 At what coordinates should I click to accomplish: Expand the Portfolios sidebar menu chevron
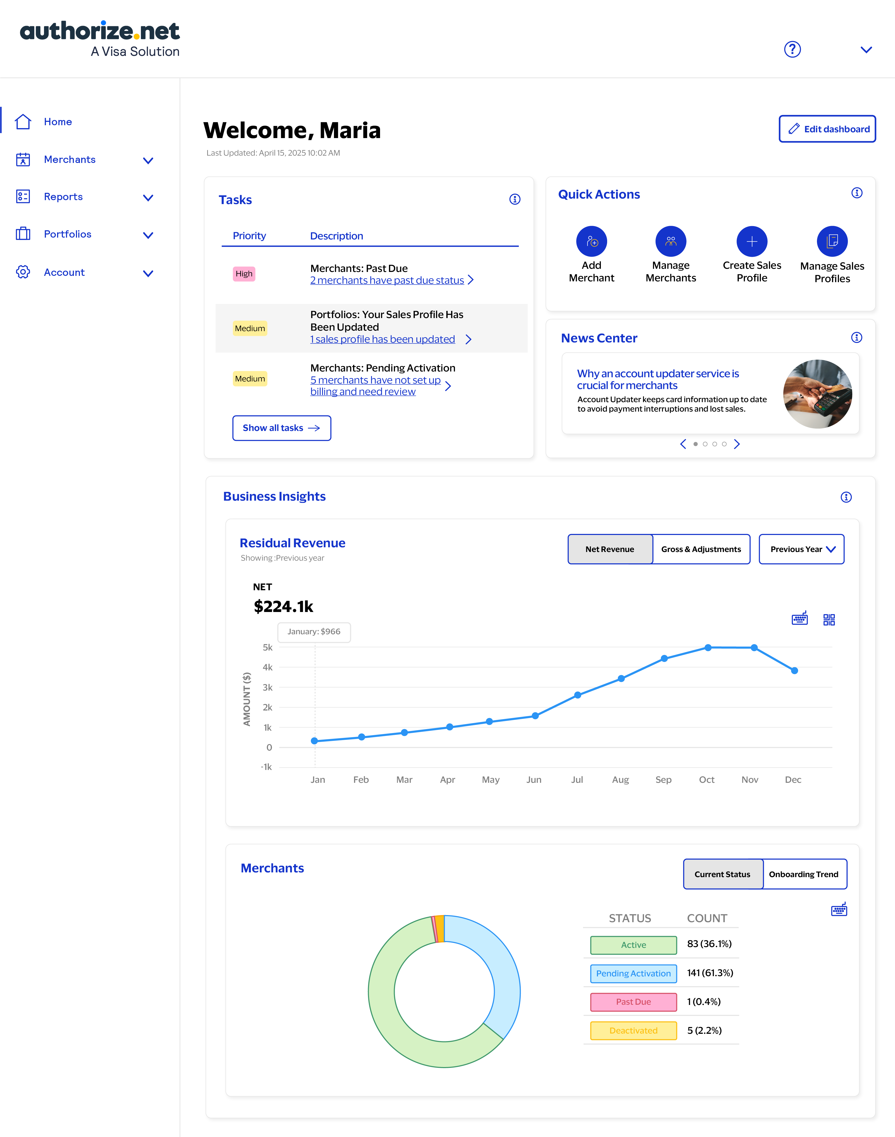point(148,235)
